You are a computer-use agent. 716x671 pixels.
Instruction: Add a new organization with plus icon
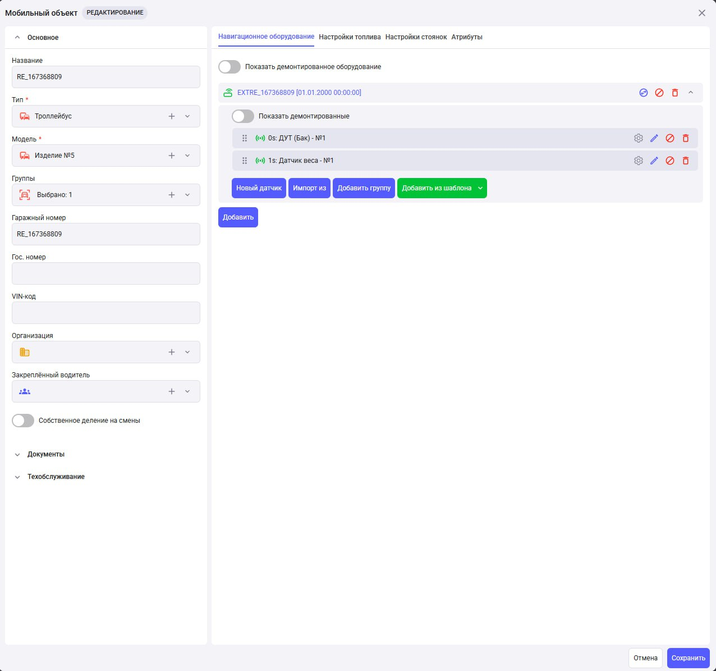click(x=172, y=352)
